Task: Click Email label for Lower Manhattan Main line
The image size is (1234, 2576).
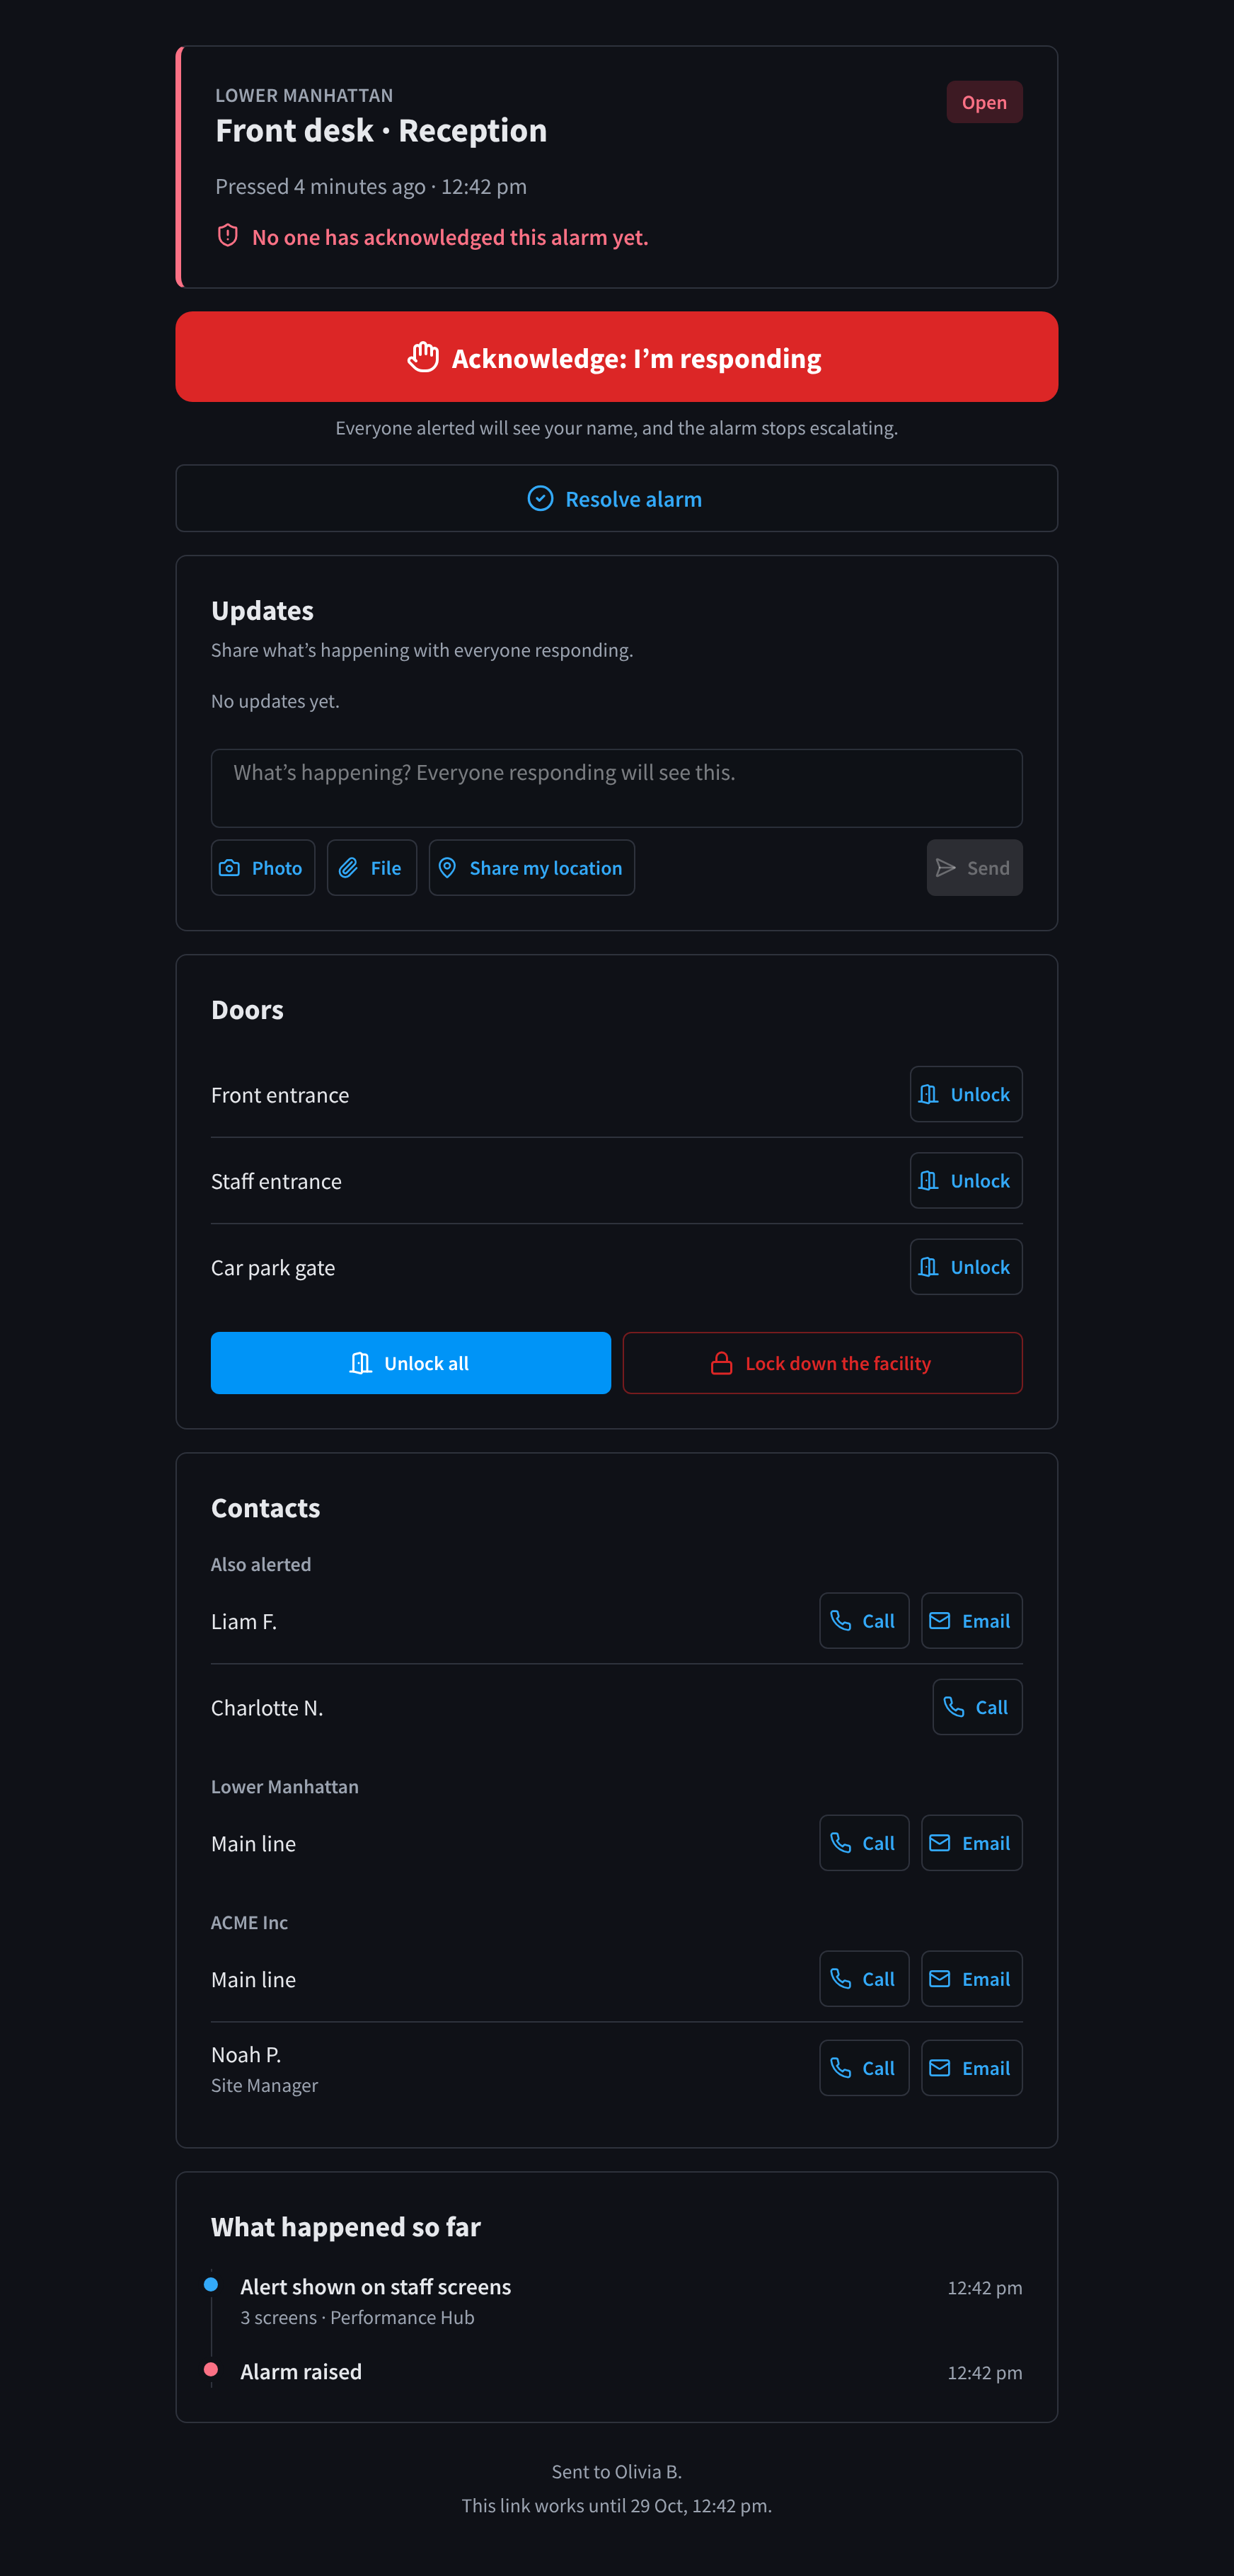Action: pos(985,1843)
